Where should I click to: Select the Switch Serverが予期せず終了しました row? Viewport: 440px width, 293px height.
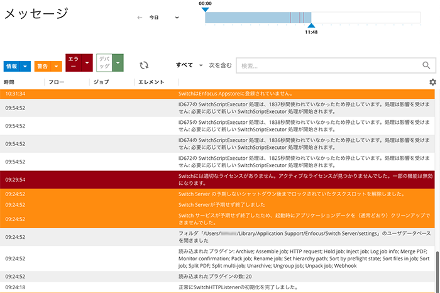(217, 204)
